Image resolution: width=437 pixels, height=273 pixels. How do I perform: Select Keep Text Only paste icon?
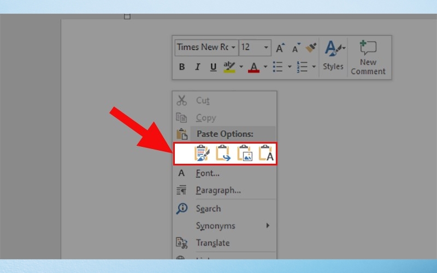pos(265,153)
